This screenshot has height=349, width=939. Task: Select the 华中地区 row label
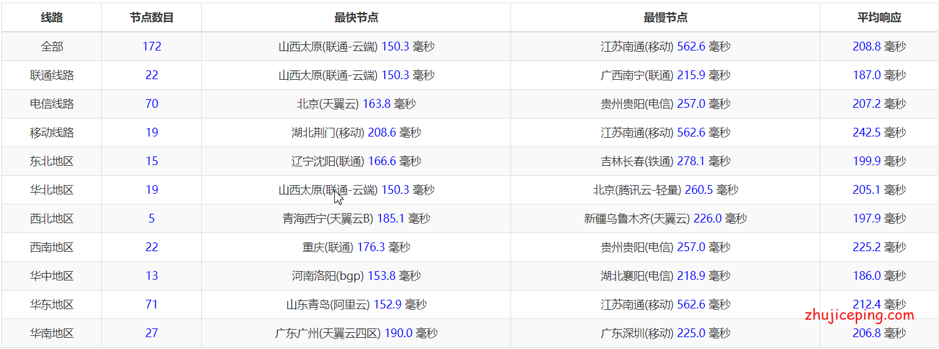pos(52,276)
